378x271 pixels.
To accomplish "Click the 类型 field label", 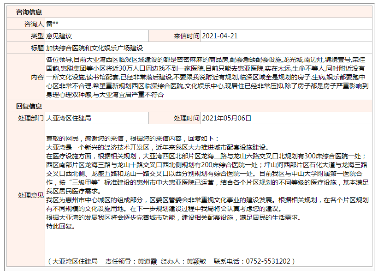I will pyautogui.click(x=37, y=36).
